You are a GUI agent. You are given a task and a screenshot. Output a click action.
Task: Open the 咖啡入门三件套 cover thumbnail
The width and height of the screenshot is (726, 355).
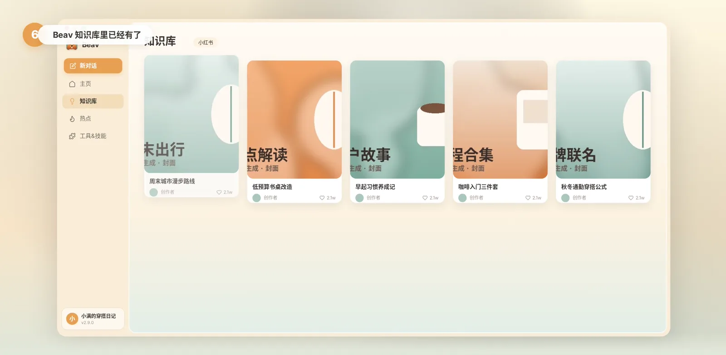tap(500, 120)
